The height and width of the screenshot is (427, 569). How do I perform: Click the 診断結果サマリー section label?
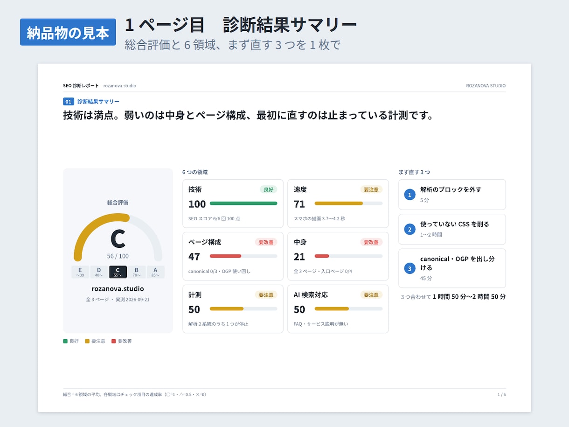click(98, 101)
